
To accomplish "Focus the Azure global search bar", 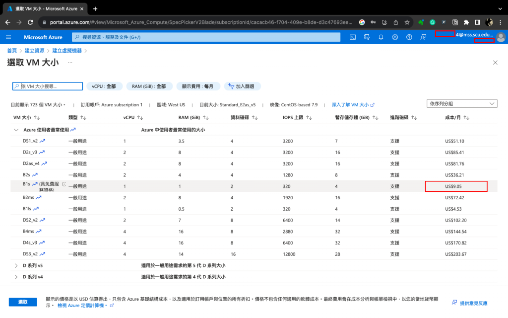I will (206, 37).
